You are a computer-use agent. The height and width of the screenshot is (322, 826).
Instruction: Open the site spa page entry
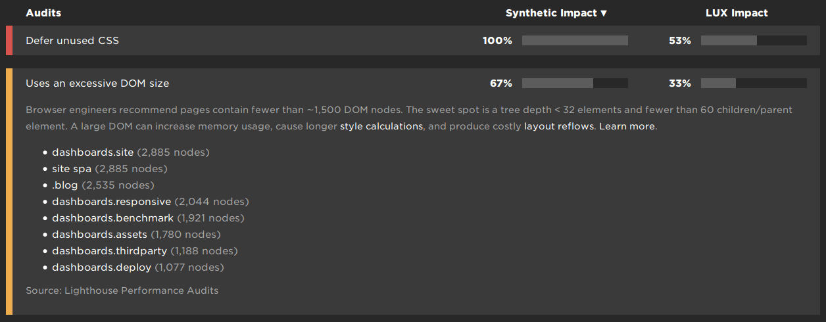click(x=72, y=169)
